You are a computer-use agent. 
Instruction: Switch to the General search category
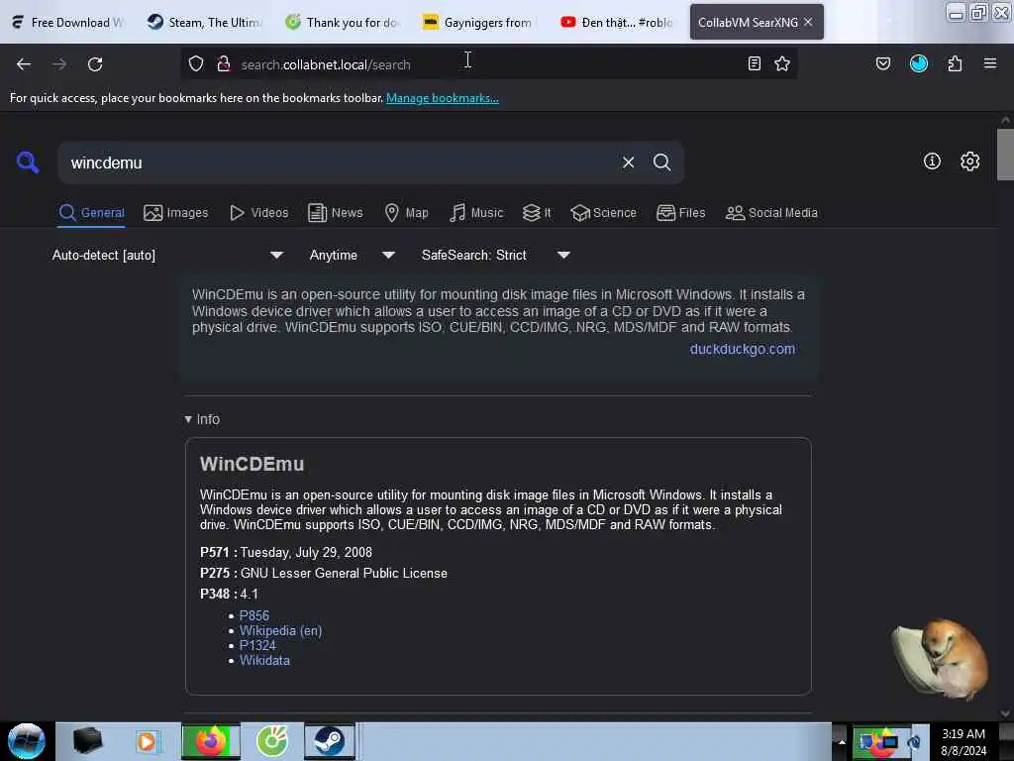point(92,213)
